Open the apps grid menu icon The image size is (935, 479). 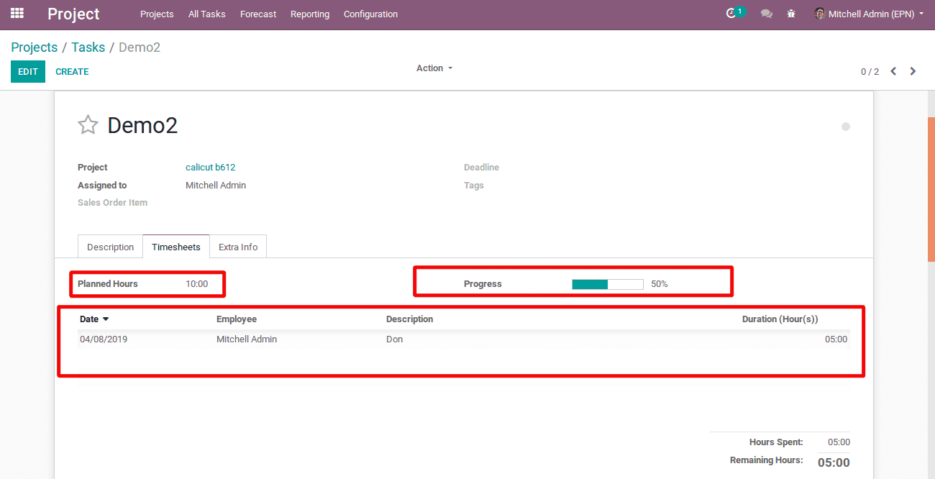click(x=17, y=14)
